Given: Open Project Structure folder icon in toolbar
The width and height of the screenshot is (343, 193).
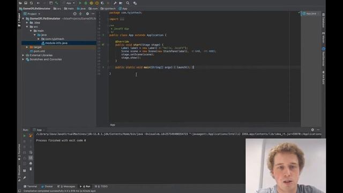Looking at the screenshot, I should pyautogui.click(x=121, y=3).
